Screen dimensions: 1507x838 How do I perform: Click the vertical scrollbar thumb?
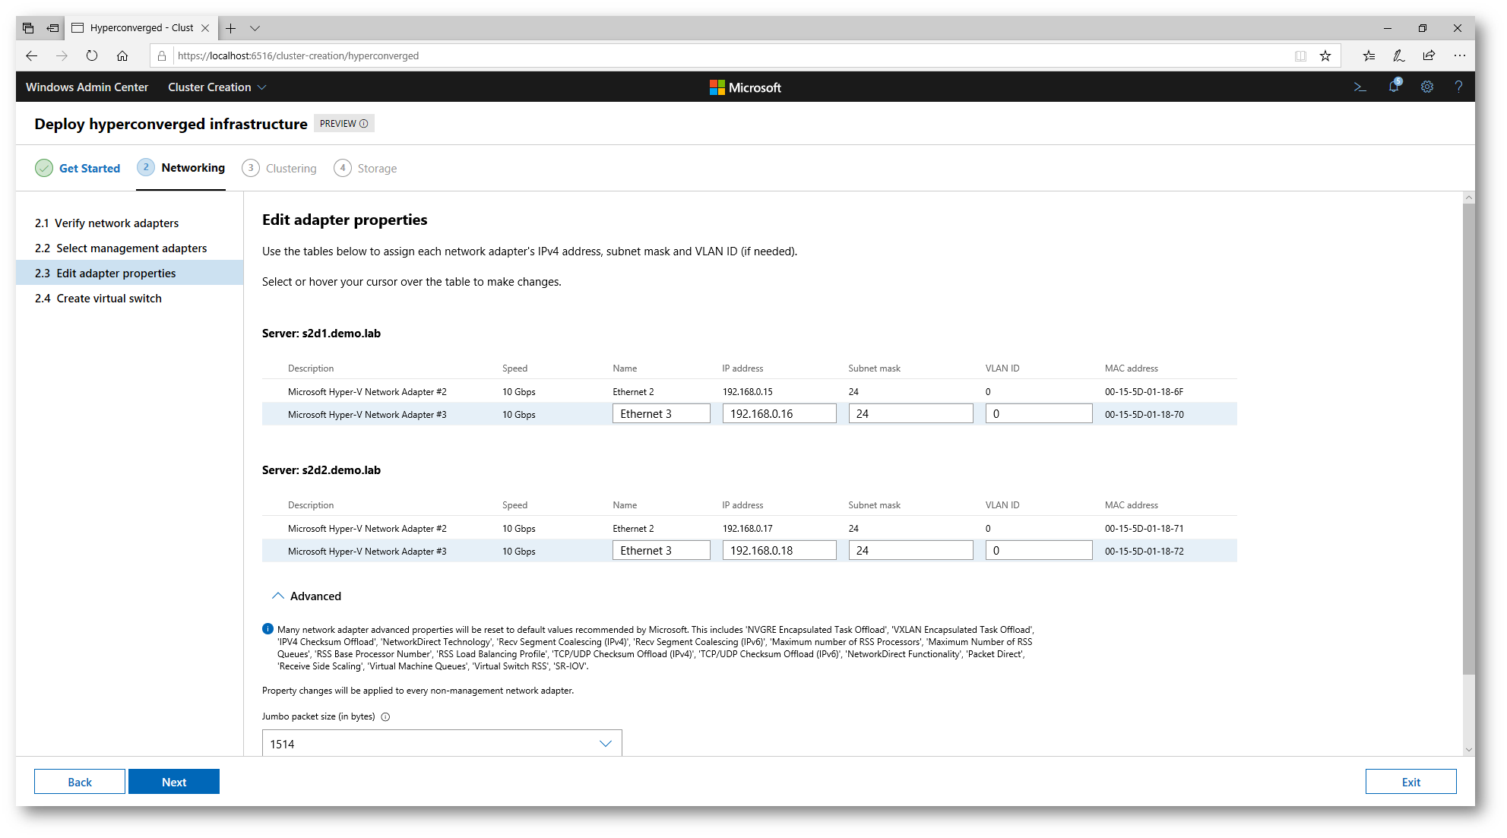click(x=1468, y=438)
